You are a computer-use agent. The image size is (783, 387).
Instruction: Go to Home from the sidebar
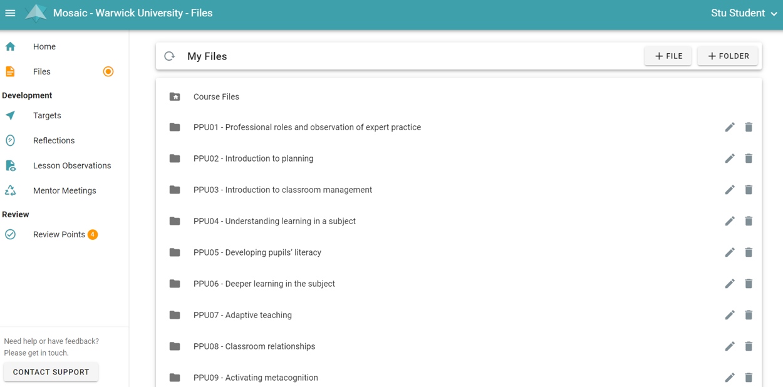coord(44,46)
